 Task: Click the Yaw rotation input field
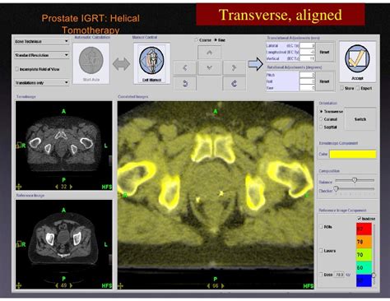(x=307, y=88)
